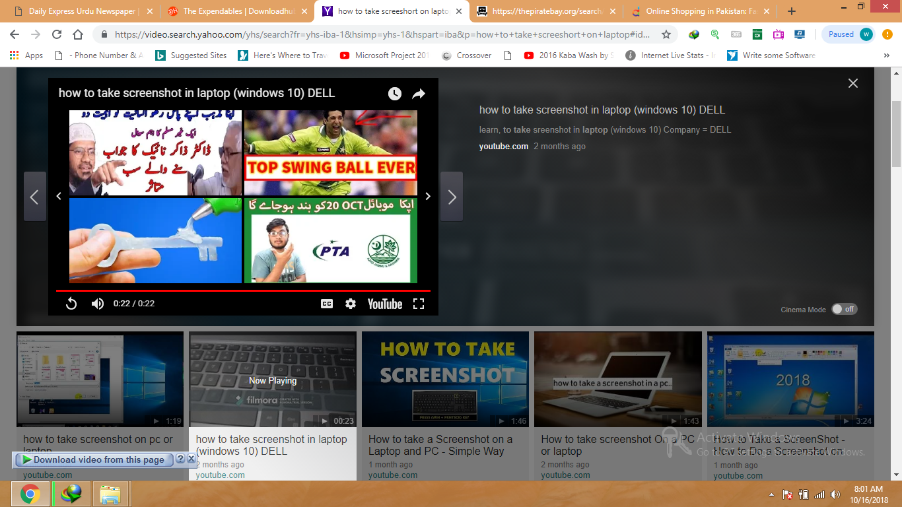Click the system tray volume icon
This screenshot has height=507, width=902.
click(835, 494)
